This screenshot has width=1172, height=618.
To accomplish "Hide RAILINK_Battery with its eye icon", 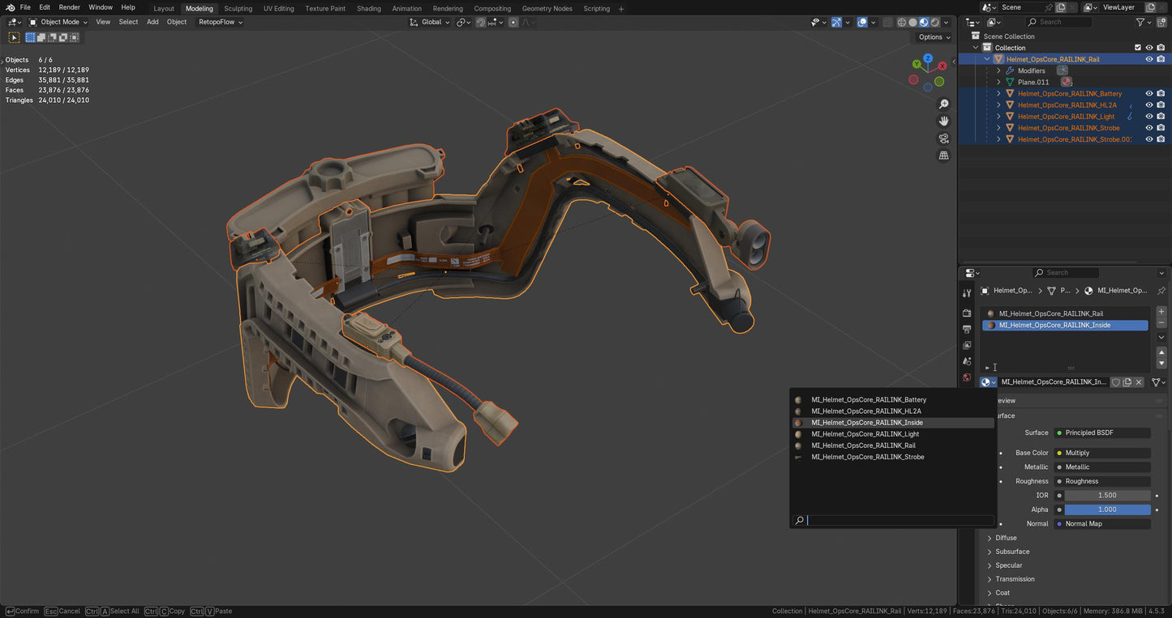I will 1148,94.
